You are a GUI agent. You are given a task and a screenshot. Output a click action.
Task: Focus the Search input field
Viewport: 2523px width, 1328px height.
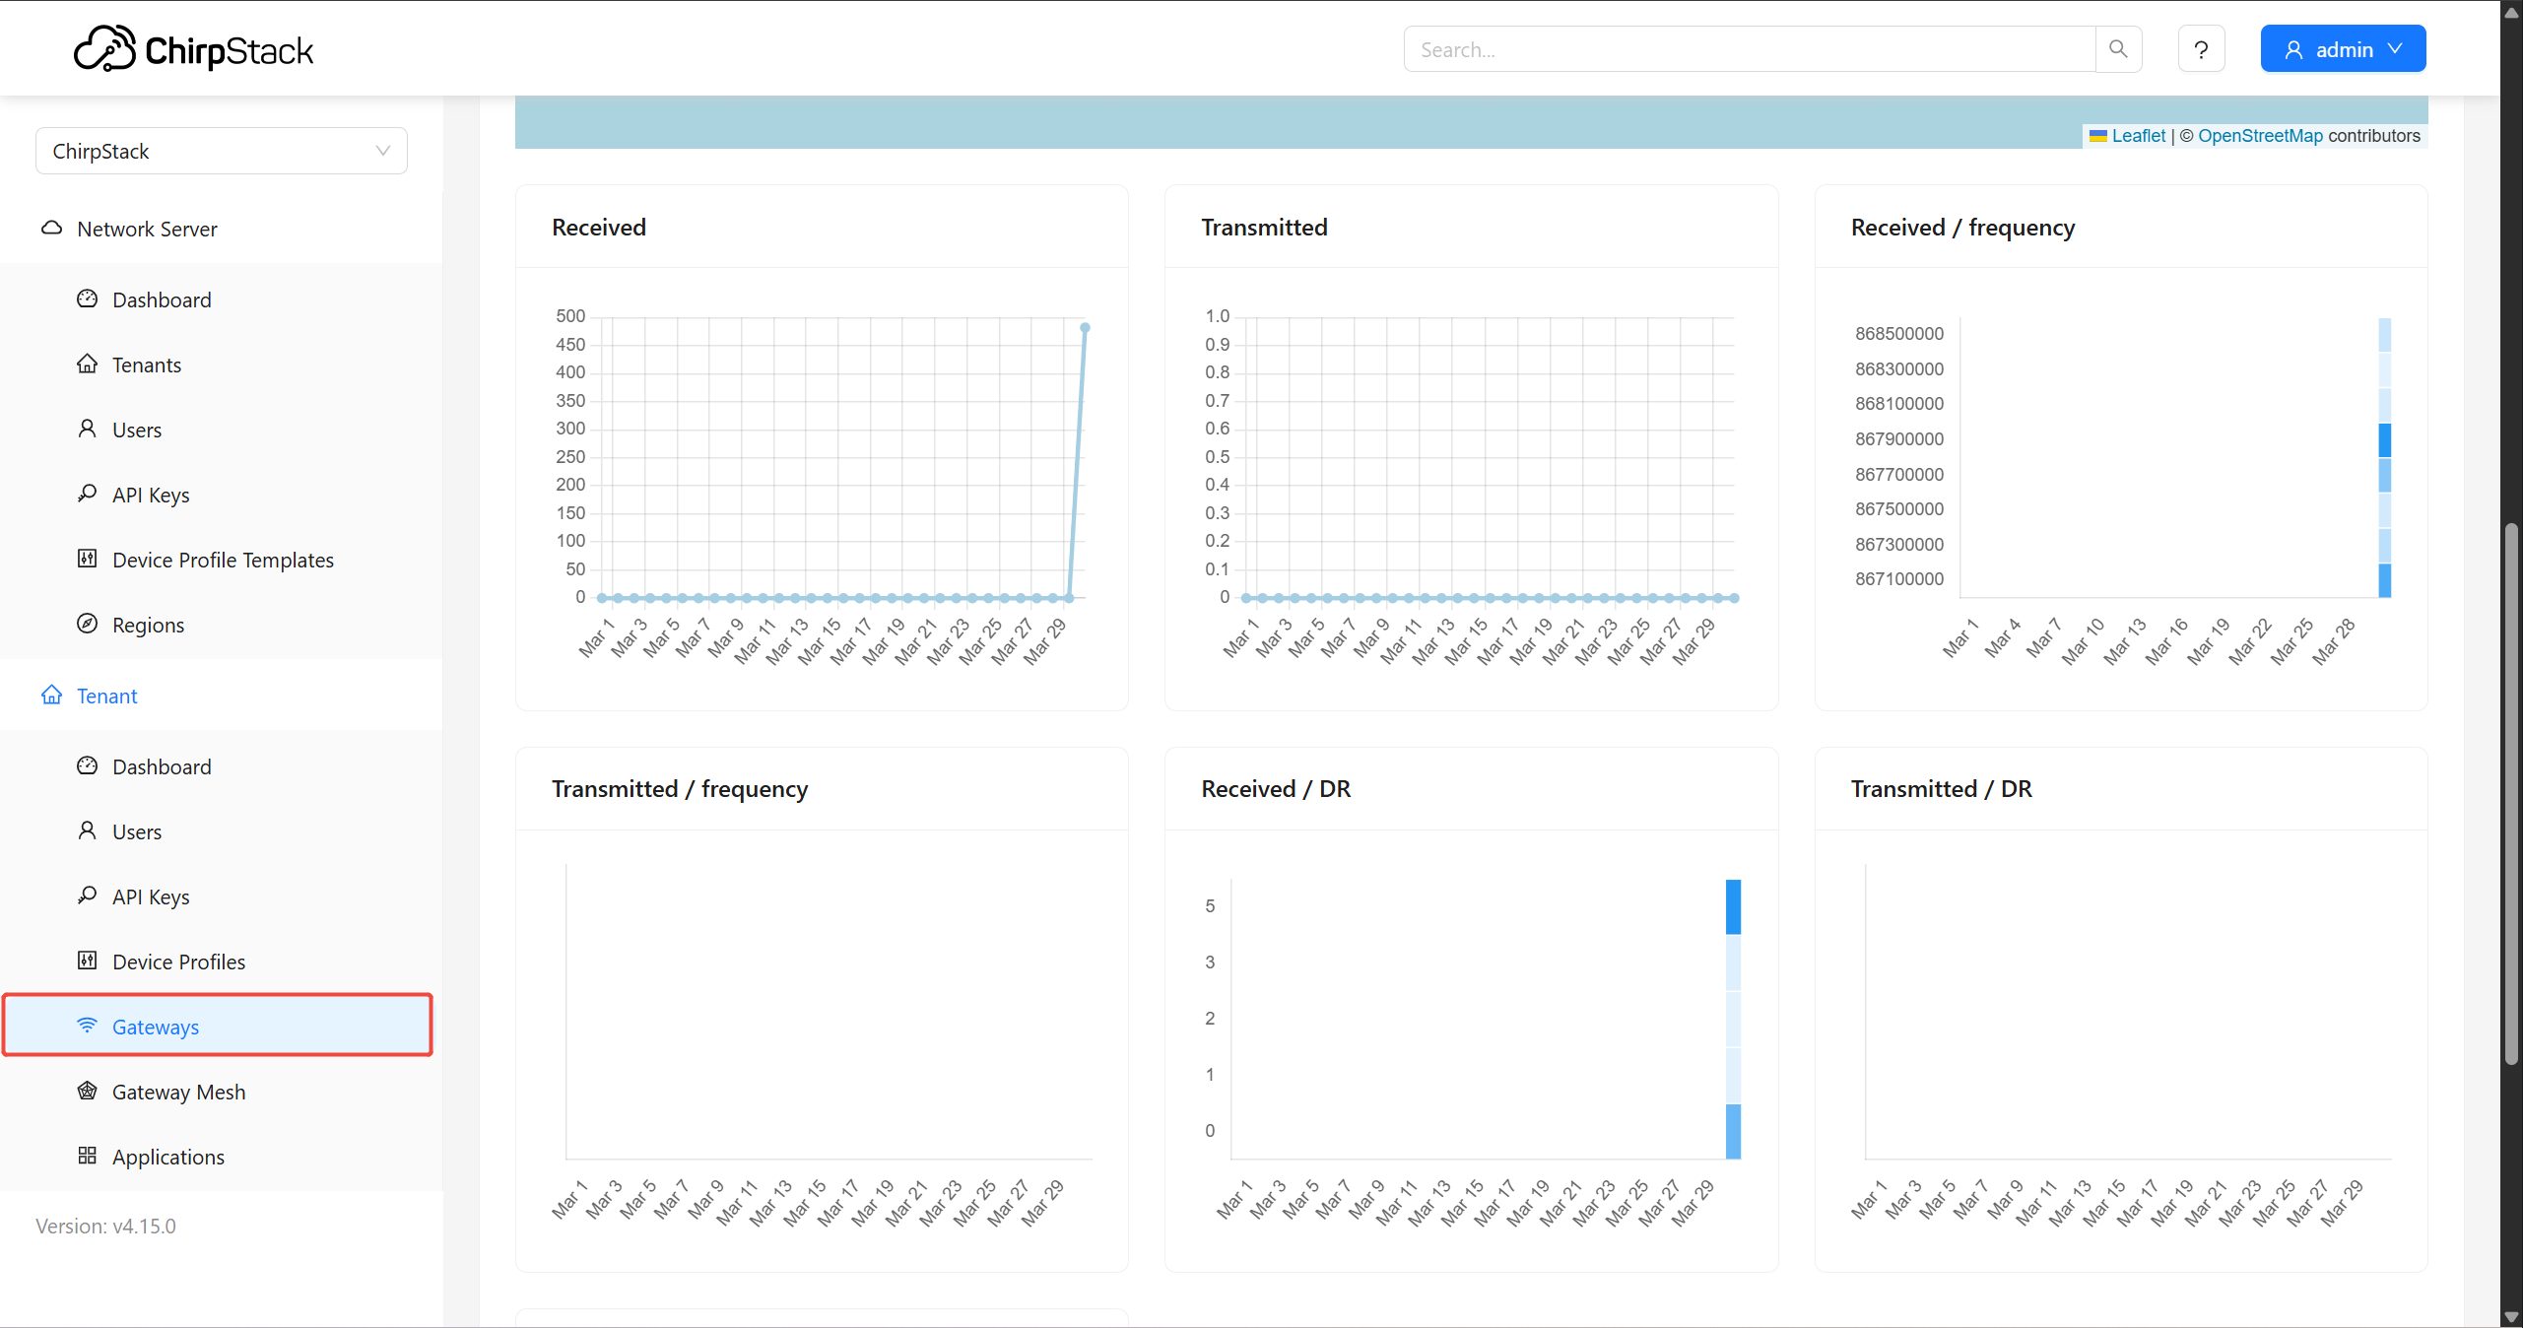[x=1749, y=49]
